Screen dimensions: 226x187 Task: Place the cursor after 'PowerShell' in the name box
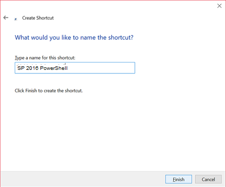[x=68, y=68]
